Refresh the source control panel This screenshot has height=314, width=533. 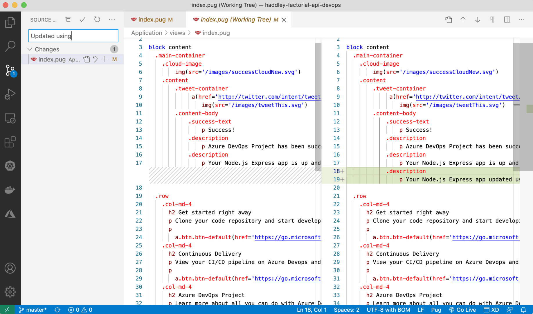[x=97, y=19]
